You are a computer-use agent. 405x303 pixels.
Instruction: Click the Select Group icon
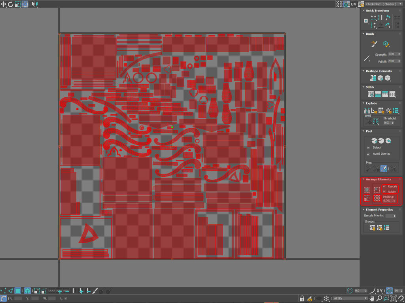click(387, 227)
